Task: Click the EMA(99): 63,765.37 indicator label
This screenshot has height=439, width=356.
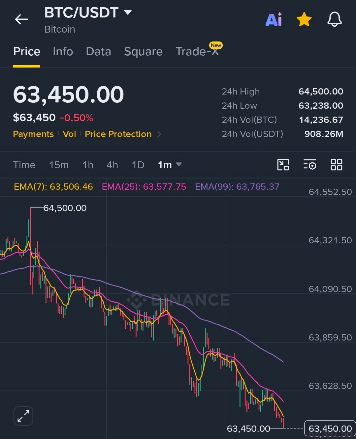Action: click(237, 187)
